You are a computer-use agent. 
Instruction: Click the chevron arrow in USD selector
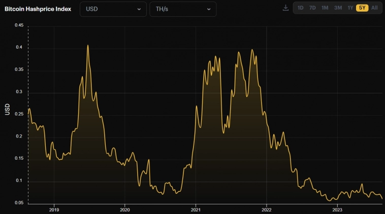(x=139, y=9)
